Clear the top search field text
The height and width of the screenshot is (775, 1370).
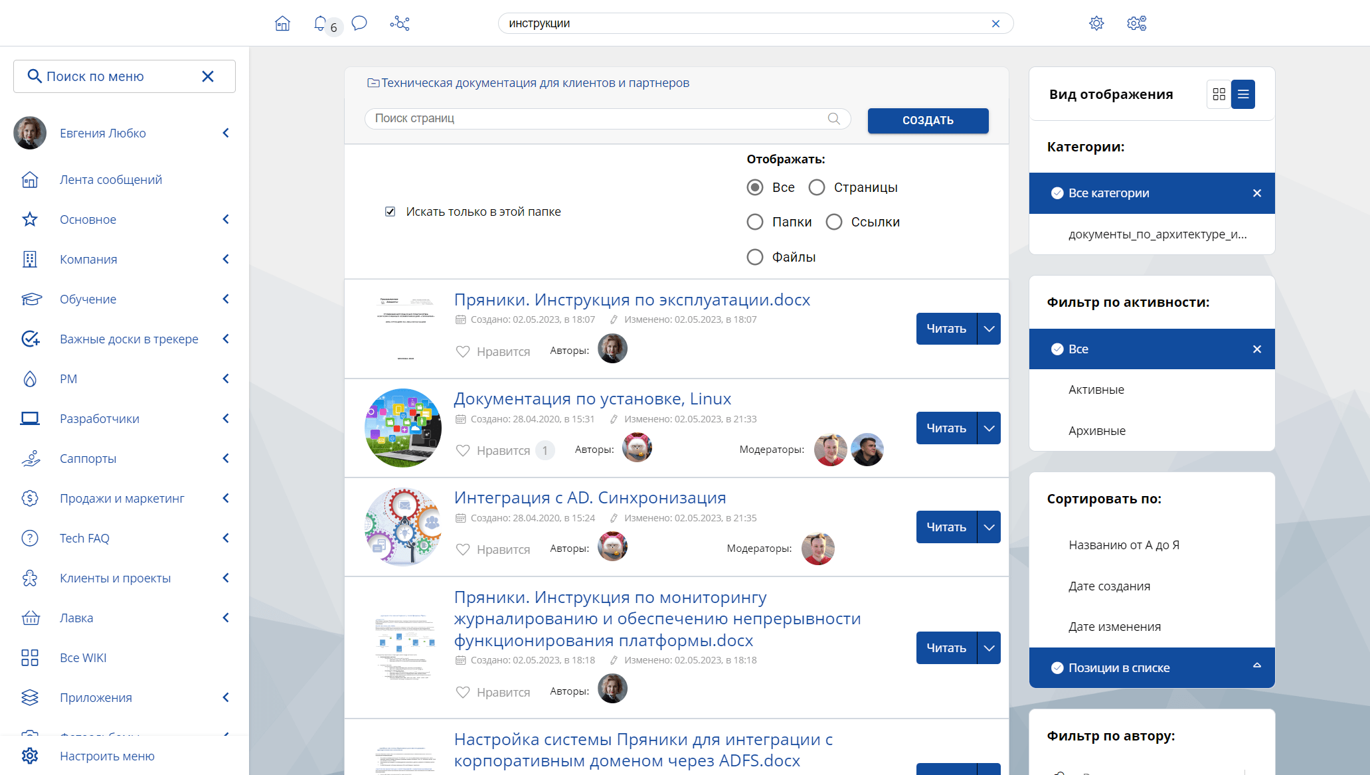pos(995,24)
